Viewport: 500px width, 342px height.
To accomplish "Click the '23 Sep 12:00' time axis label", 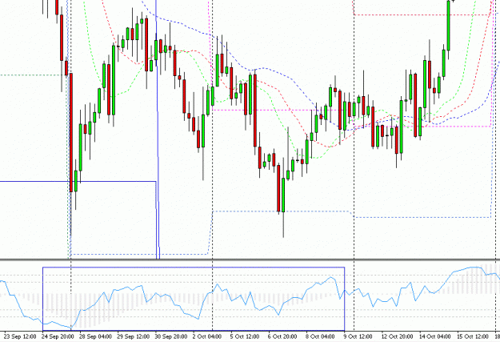I will pos(20,336).
